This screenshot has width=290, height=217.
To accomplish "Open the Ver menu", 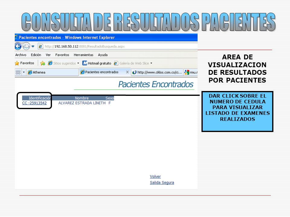I will point(48,55).
